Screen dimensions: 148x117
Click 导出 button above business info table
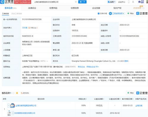point(131,13)
